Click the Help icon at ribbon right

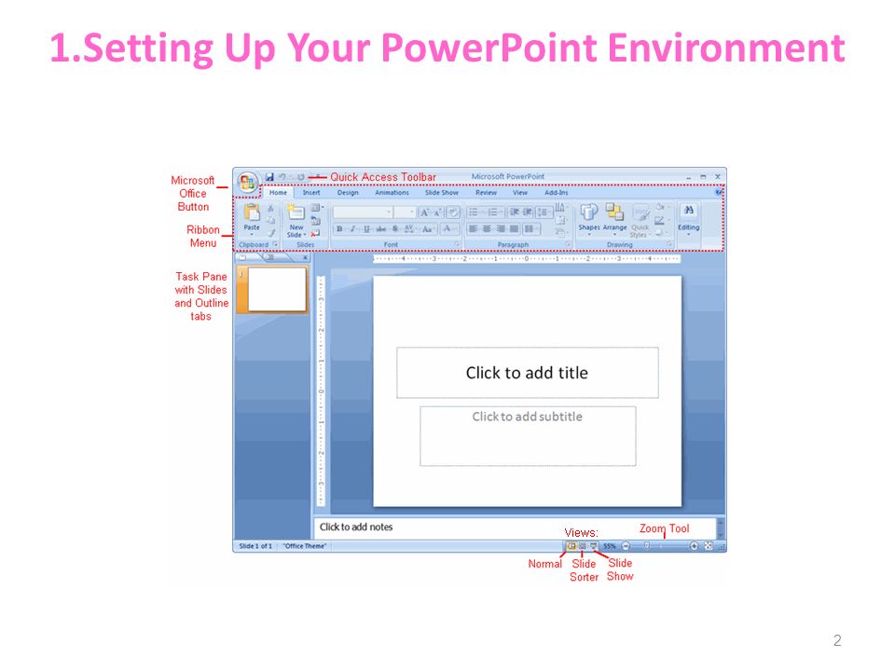tap(718, 192)
